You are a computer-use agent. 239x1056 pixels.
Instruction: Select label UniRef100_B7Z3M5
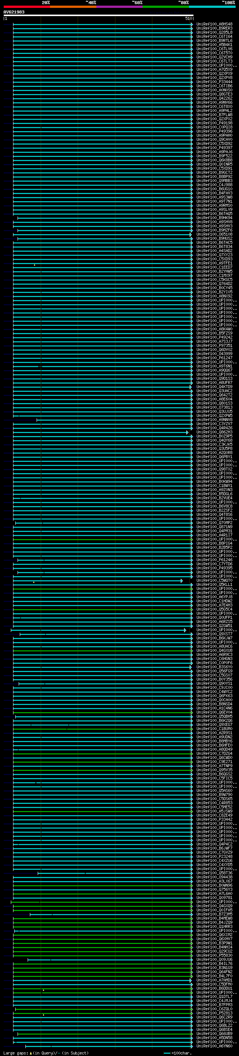(x=214, y=914)
